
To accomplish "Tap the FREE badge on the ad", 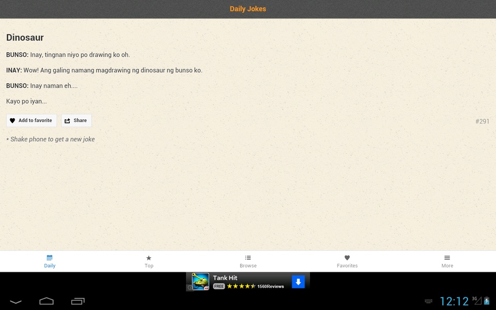I will (x=219, y=286).
